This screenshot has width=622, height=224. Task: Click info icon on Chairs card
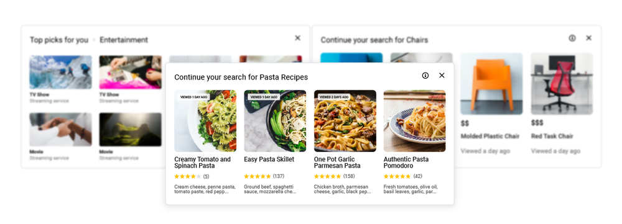pos(572,38)
